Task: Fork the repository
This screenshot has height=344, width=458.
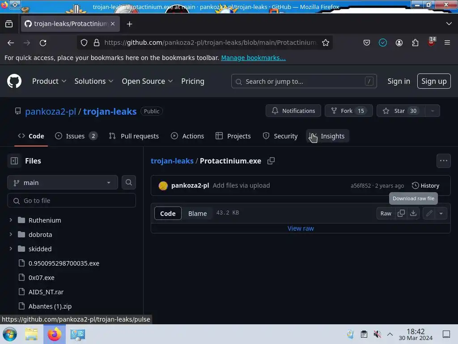Action: (x=348, y=111)
